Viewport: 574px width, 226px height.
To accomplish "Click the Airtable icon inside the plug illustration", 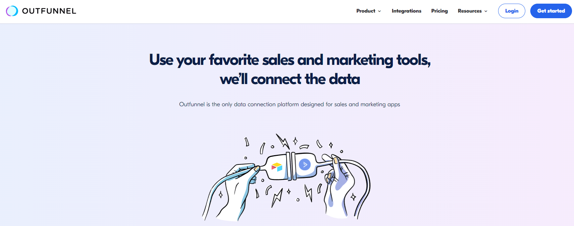I will click(x=277, y=166).
